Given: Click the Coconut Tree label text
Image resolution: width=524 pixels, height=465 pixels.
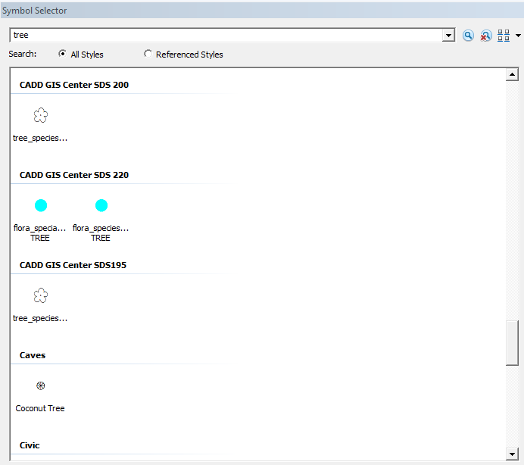Looking at the screenshot, I should click(40, 408).
